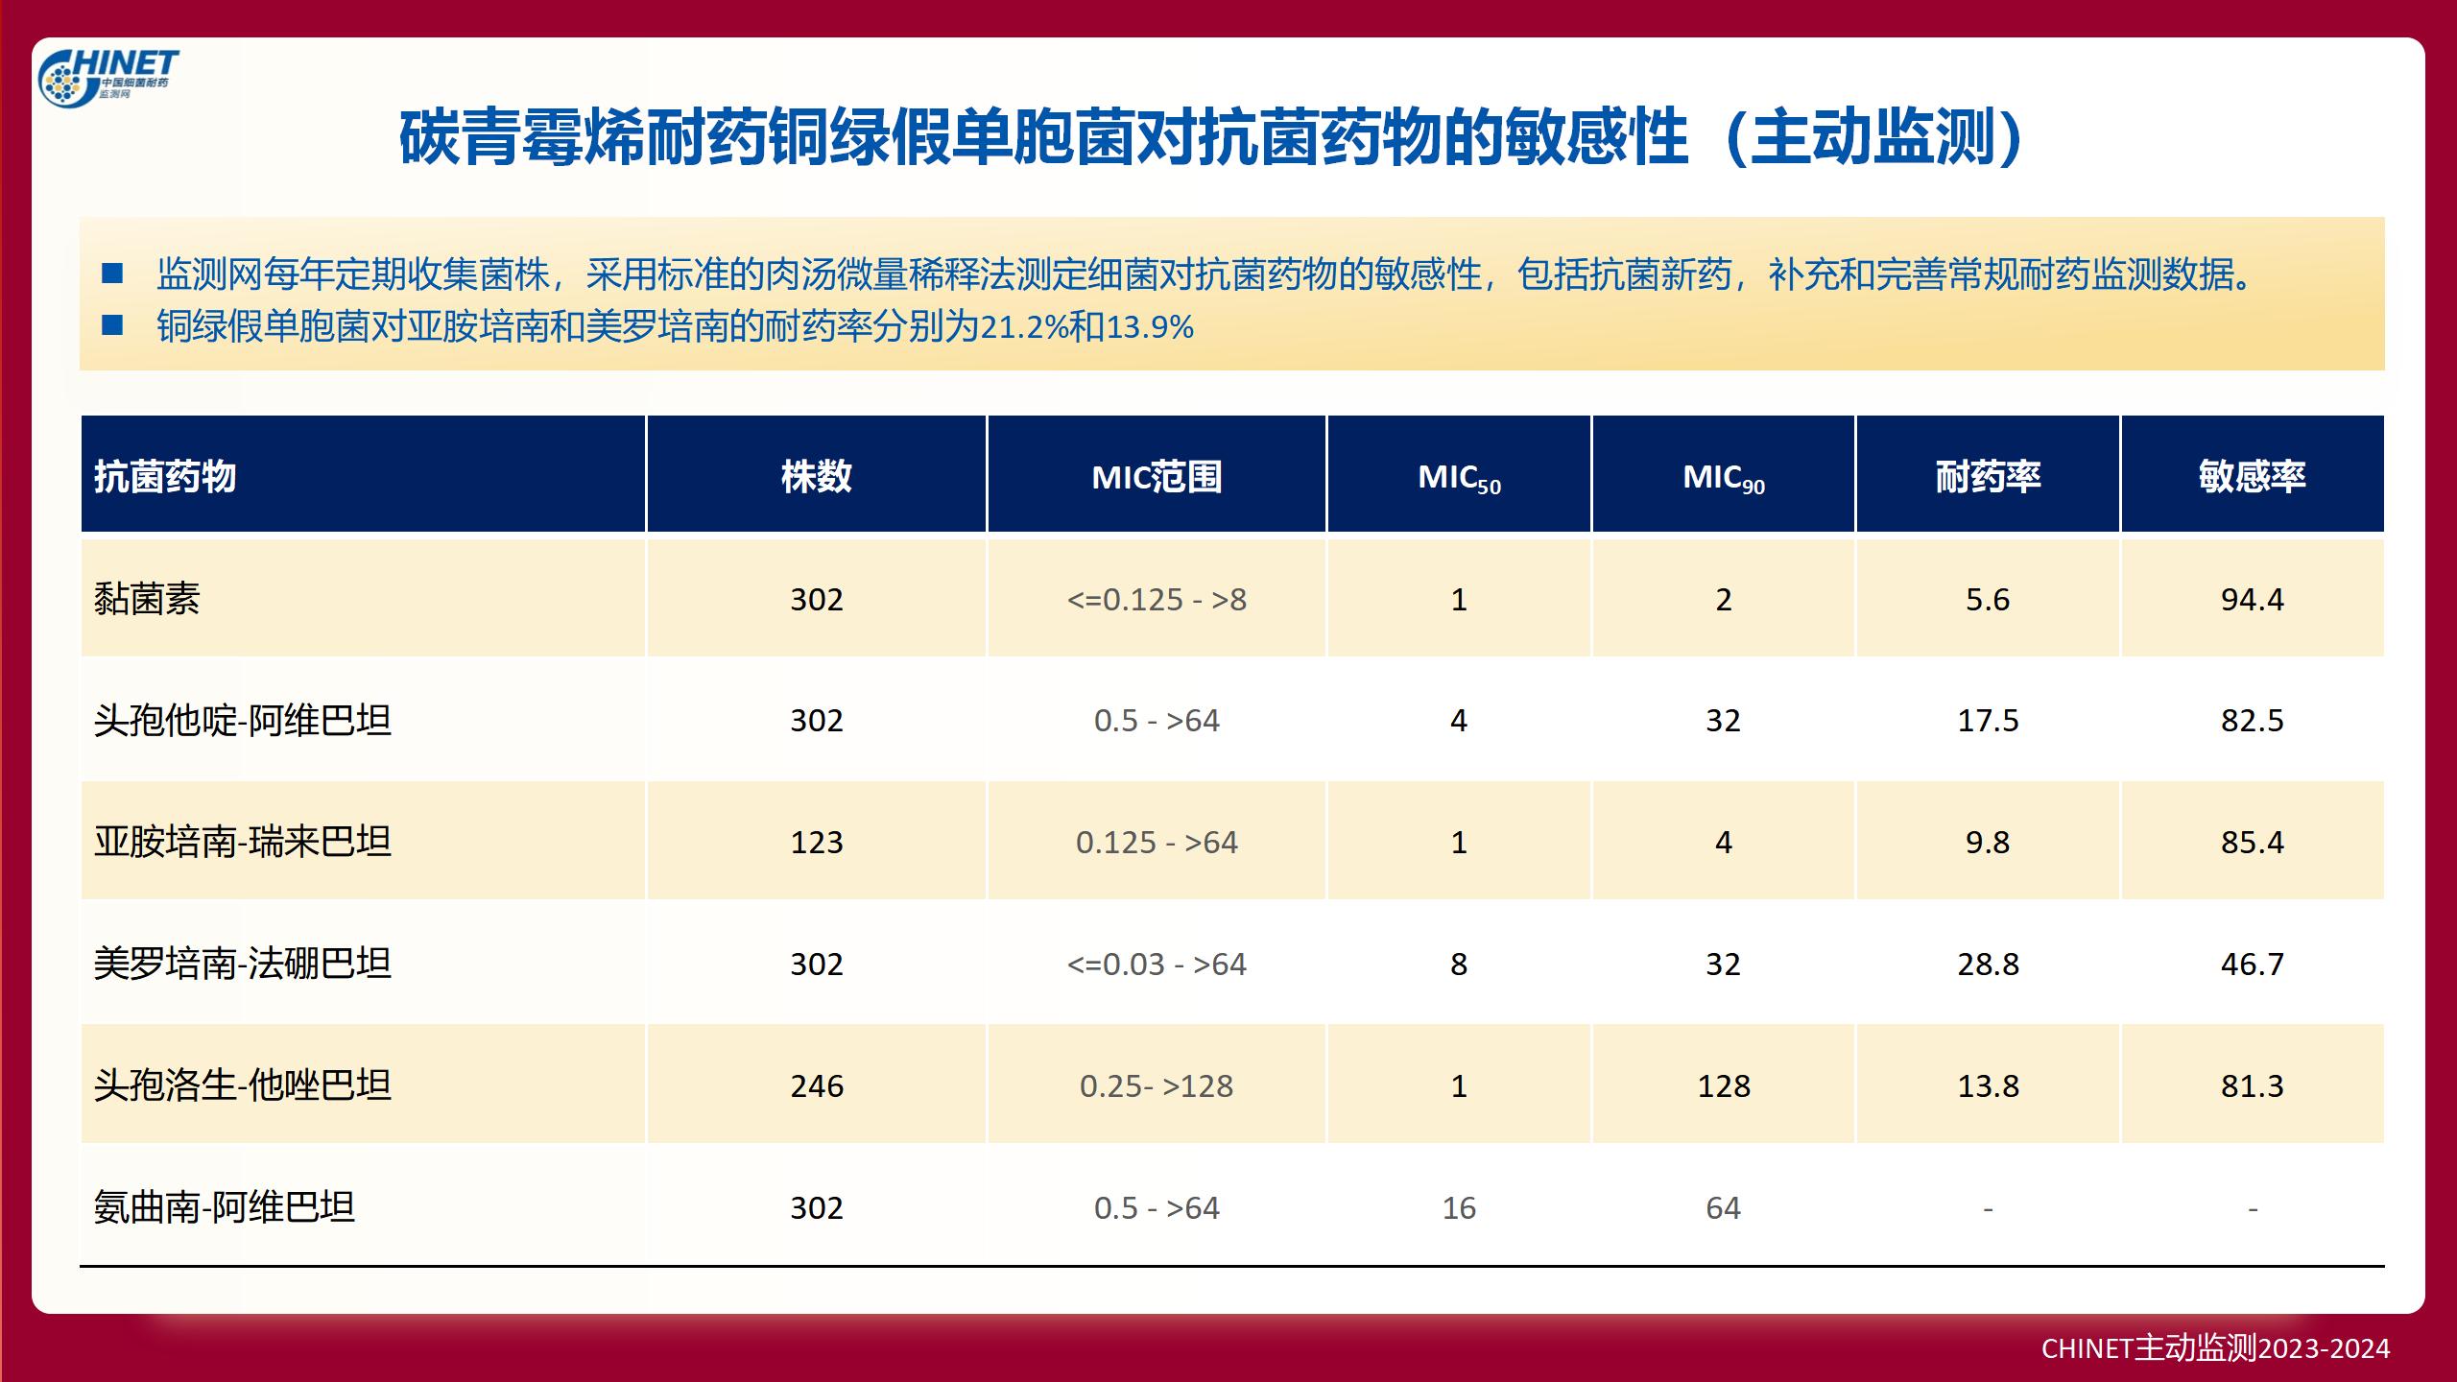This screenshot has height=1382, width=2457.
Task: Select the slide title text
Action: click(1211, 139)
